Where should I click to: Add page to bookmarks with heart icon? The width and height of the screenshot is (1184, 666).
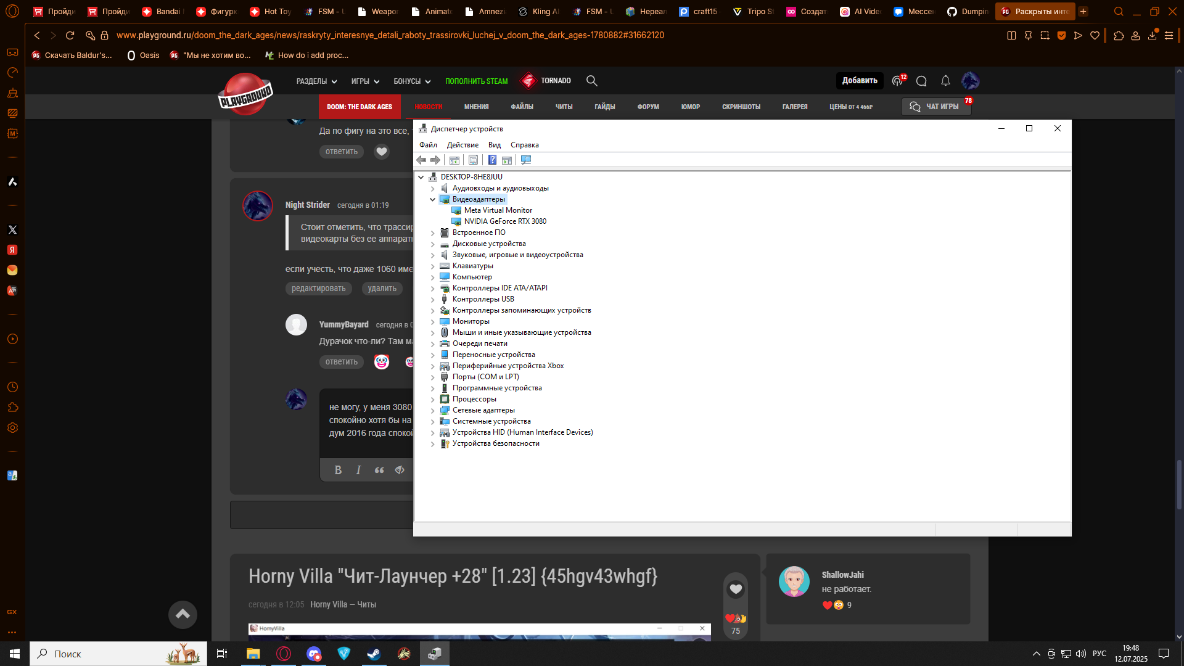[1095, 36]
